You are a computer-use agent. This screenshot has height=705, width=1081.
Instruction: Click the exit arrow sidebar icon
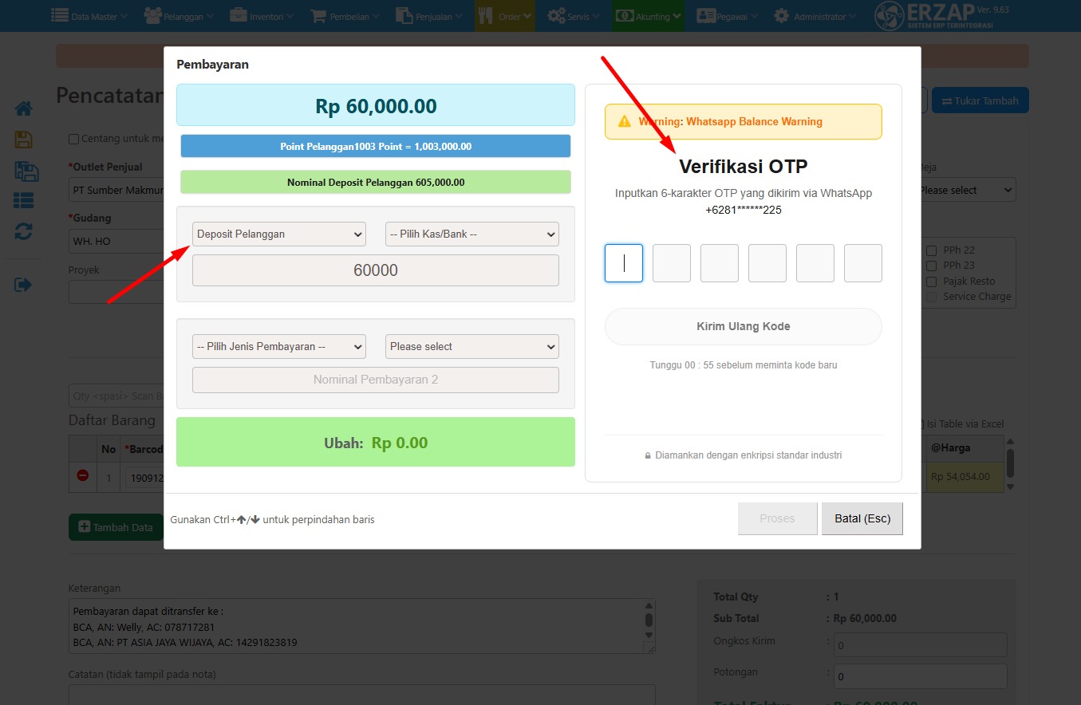(23, 285)
